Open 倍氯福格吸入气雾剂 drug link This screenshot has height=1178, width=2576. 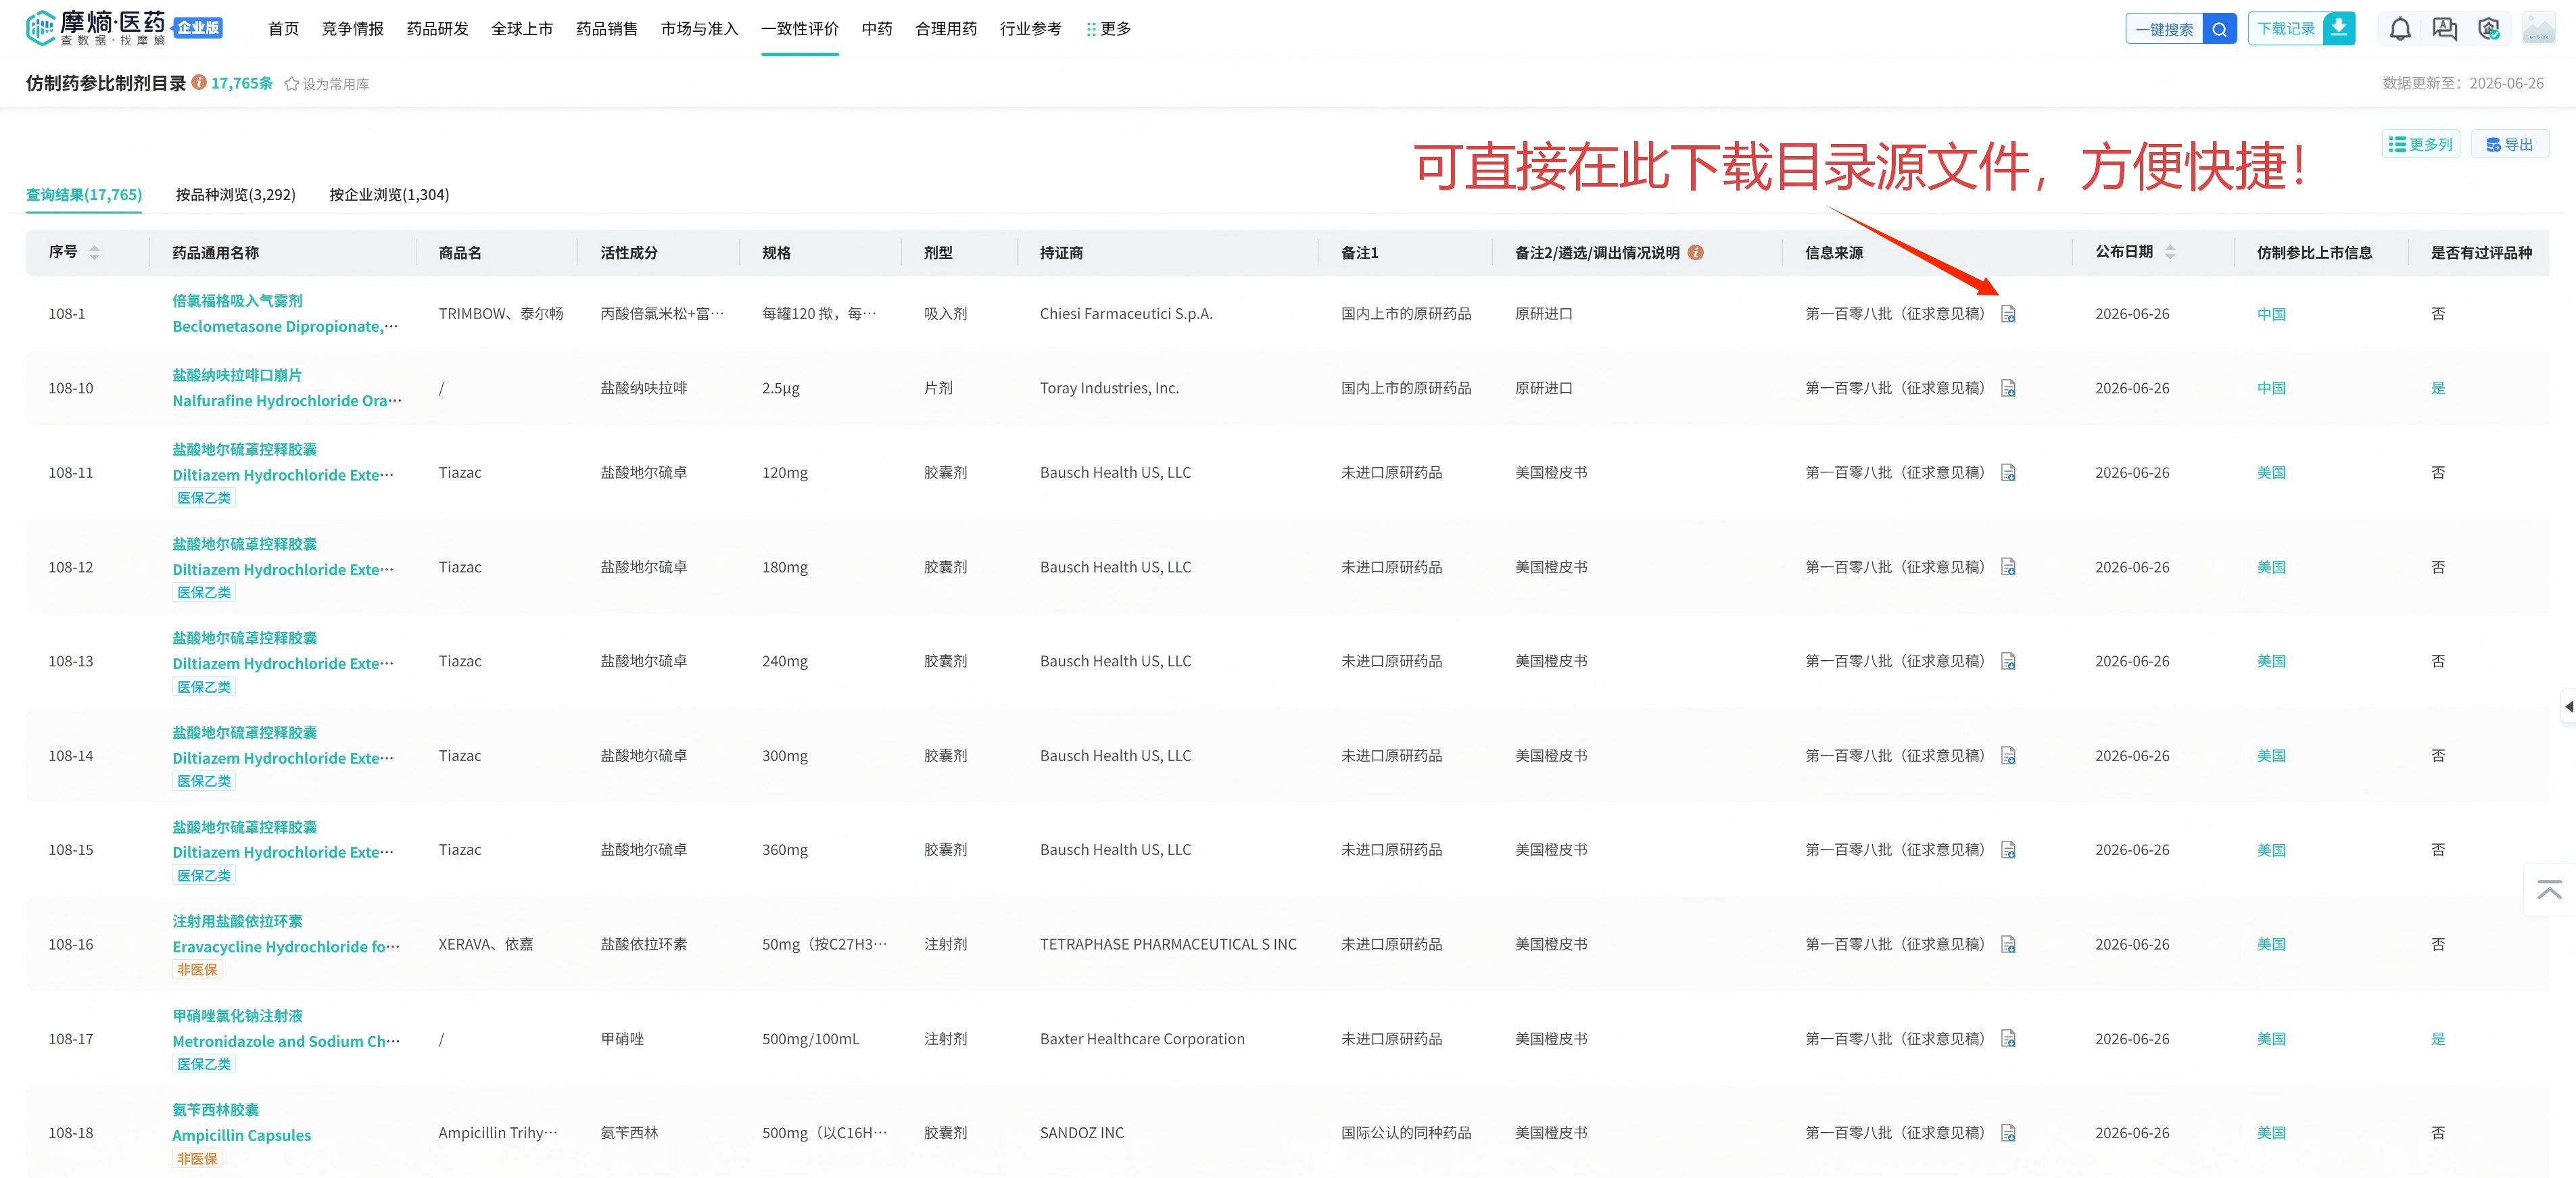coord(237,301)
